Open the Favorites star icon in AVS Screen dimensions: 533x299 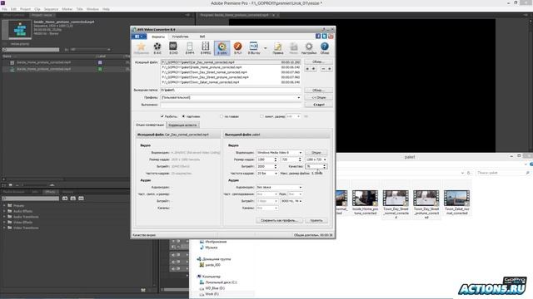click(x=141, y=48)
